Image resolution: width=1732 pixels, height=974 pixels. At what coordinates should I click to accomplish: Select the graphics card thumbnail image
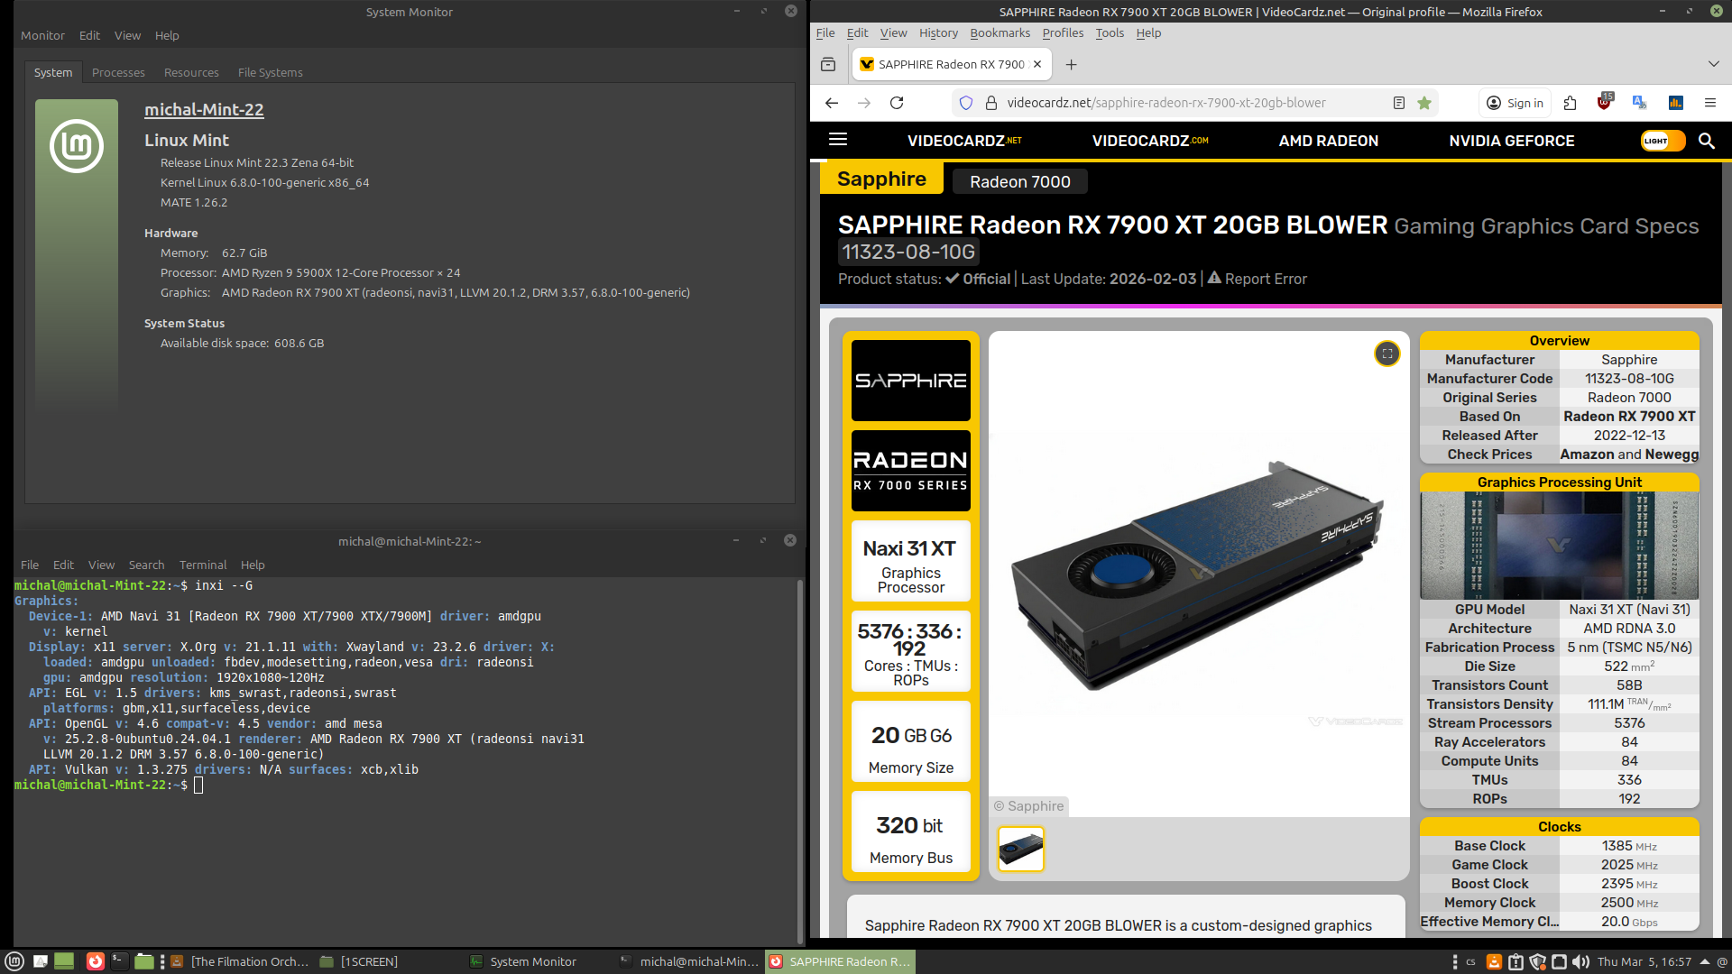point(1021,849)
